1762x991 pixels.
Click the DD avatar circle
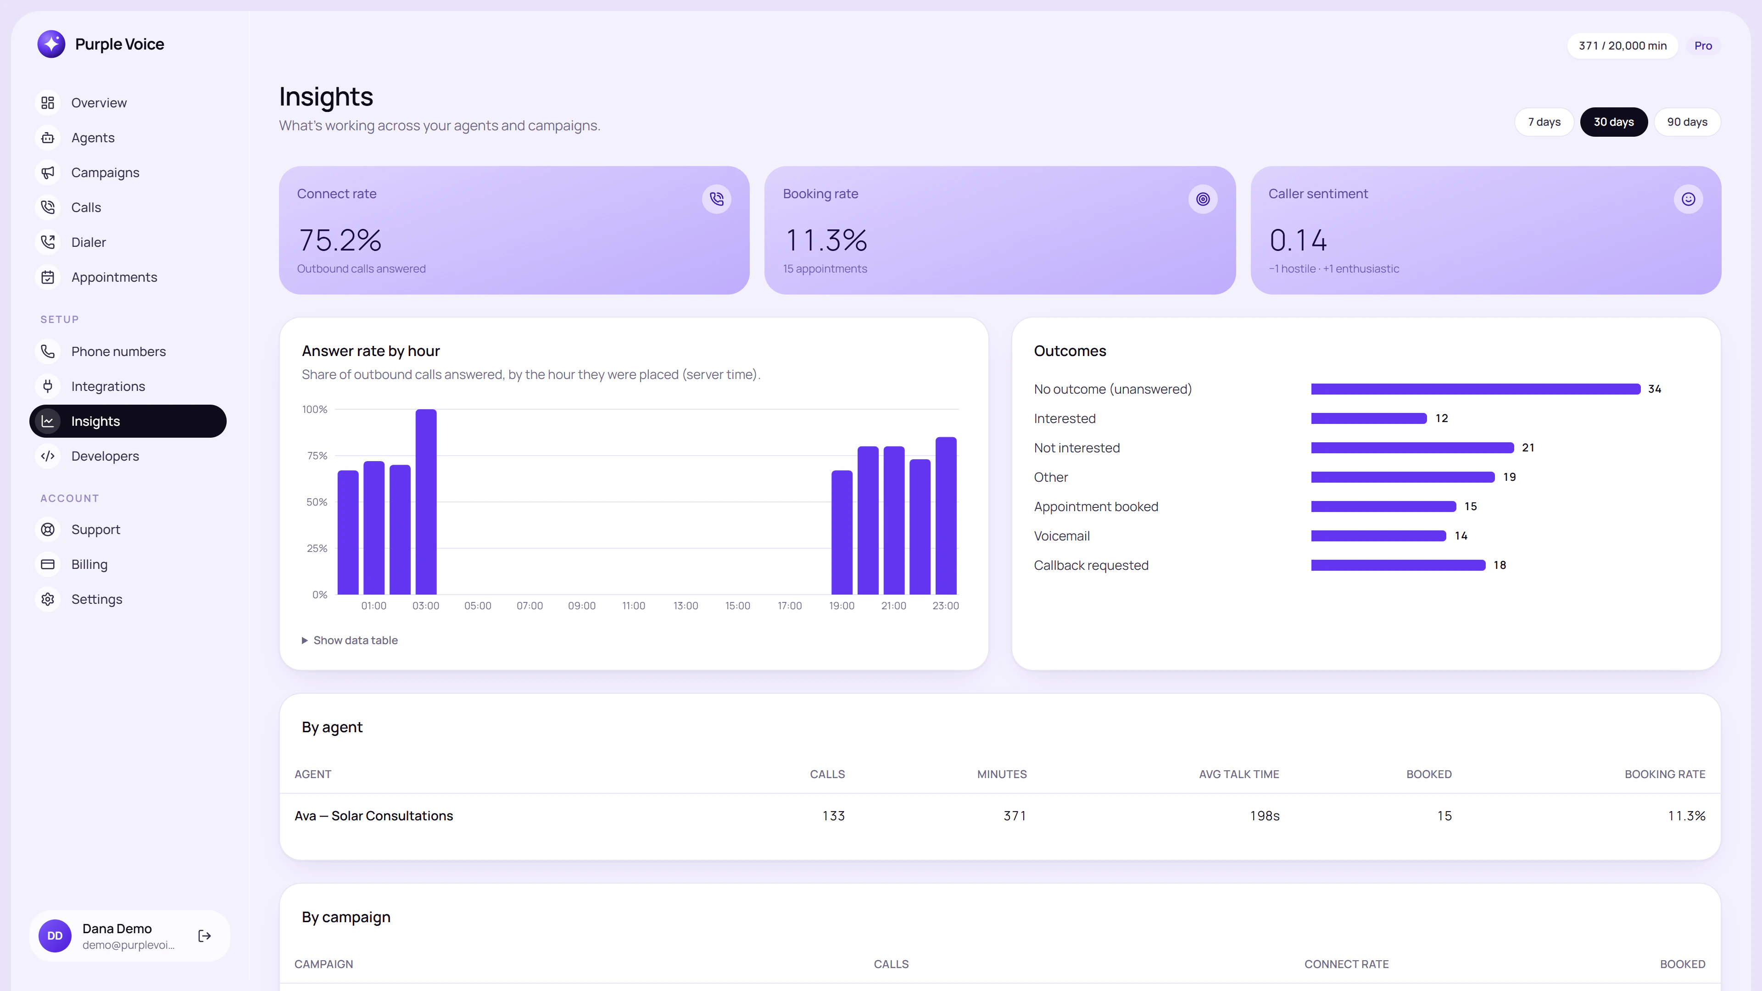point(55,935)
